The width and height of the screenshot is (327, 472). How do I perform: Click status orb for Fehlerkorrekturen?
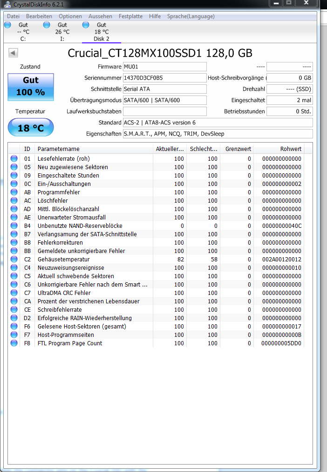tap(14, 243)
